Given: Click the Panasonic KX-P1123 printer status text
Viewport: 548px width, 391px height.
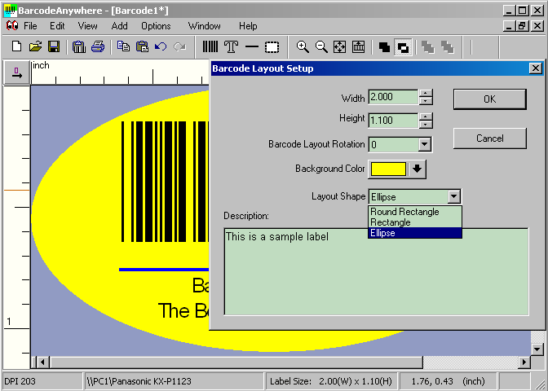Looking at the screenshot, I should click(x=139, y=381).
